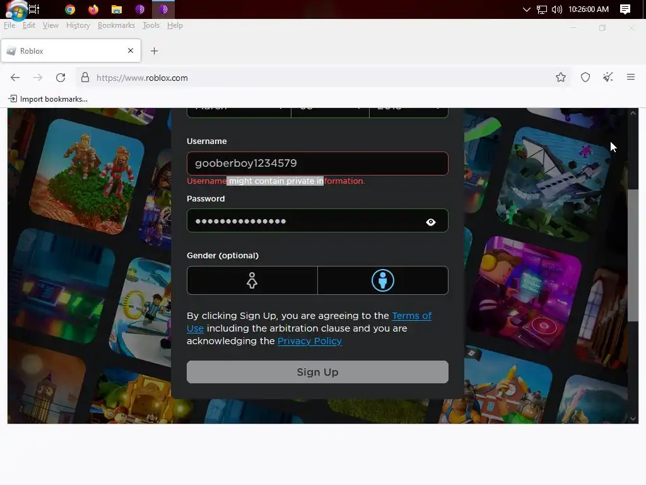Minimize the browser window
The width and height of the screenshot is (646, 485).
coord(573,28)
